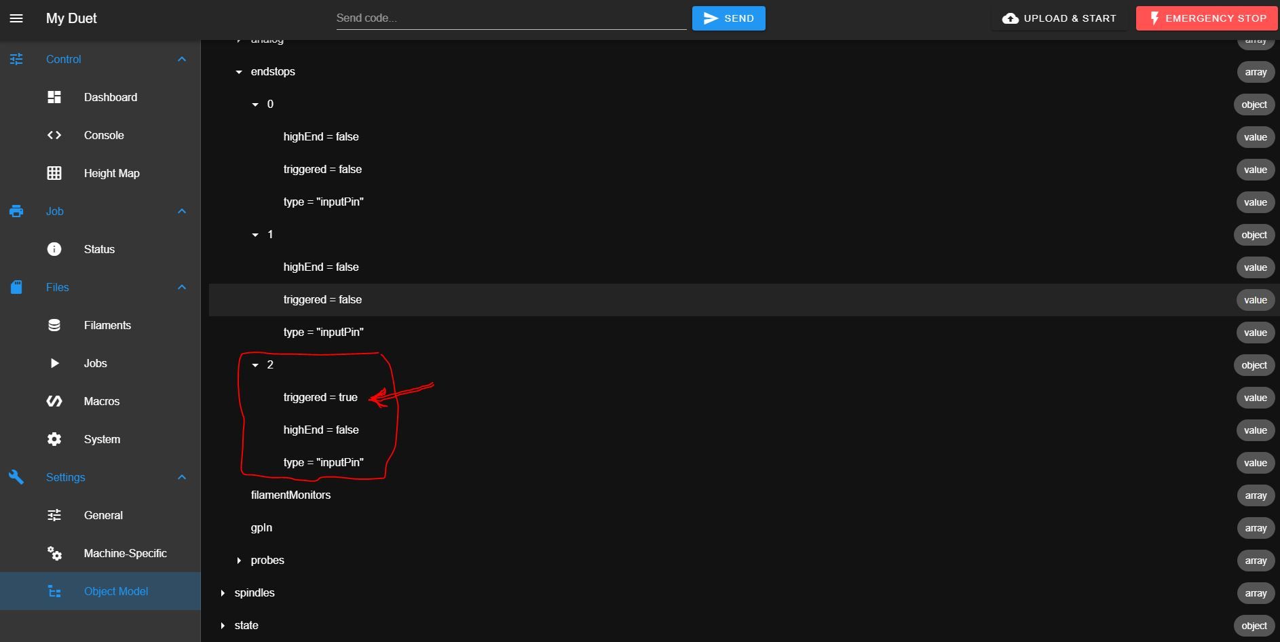Click the Height Map grid icon

pos(54,173)
